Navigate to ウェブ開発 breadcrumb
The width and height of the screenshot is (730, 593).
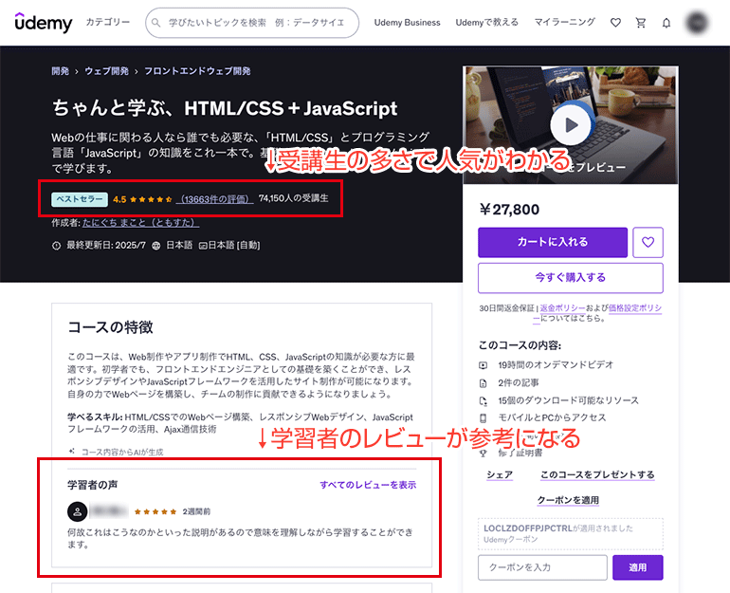click(x=106, y=71)
